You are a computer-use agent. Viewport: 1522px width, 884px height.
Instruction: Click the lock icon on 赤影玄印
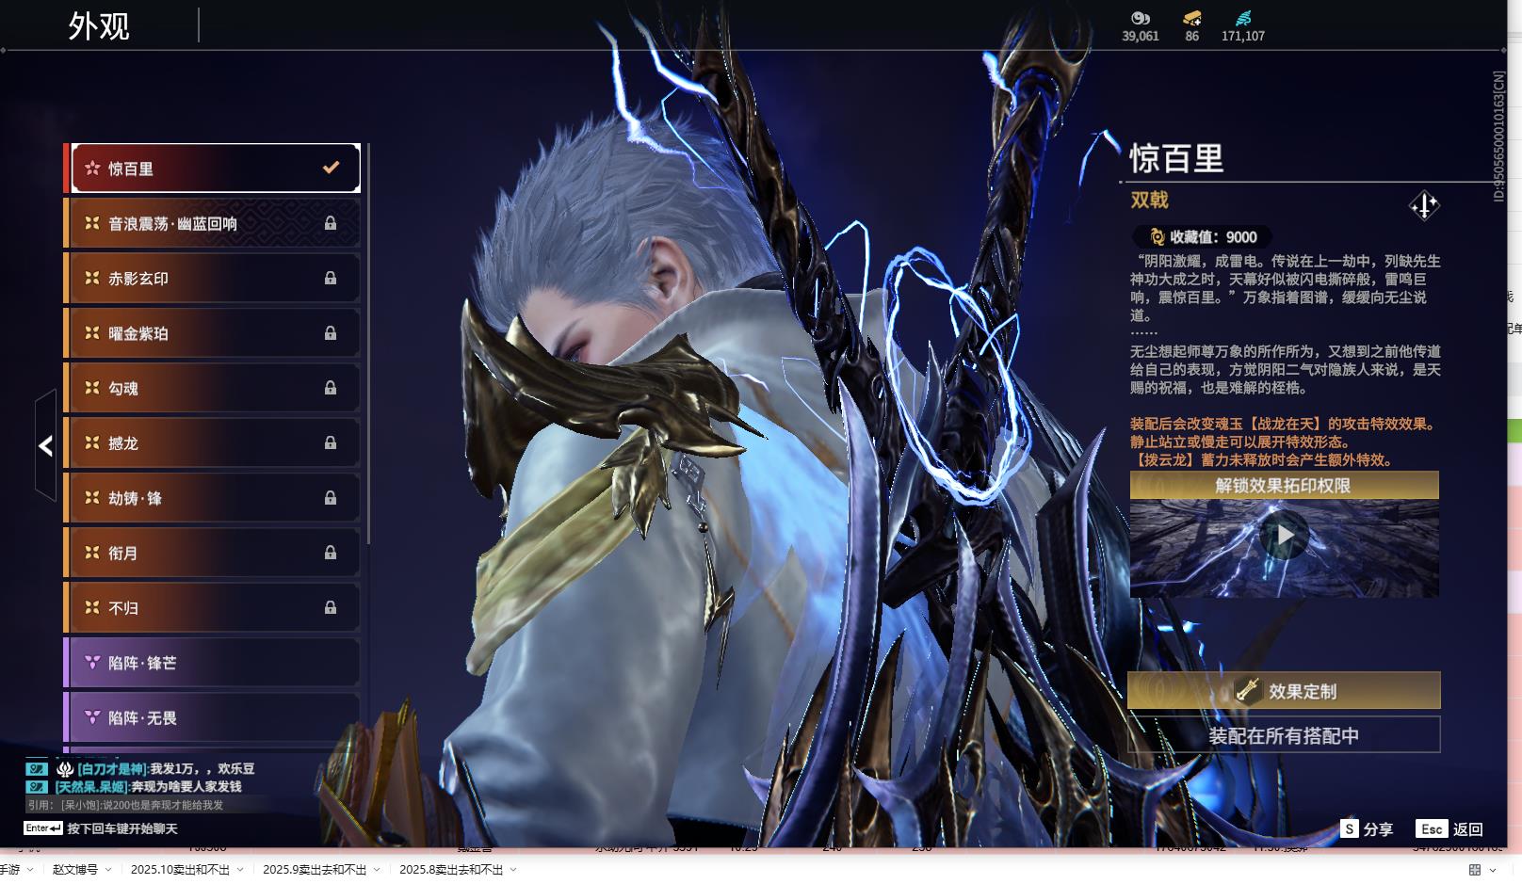(x=331, y=279)
